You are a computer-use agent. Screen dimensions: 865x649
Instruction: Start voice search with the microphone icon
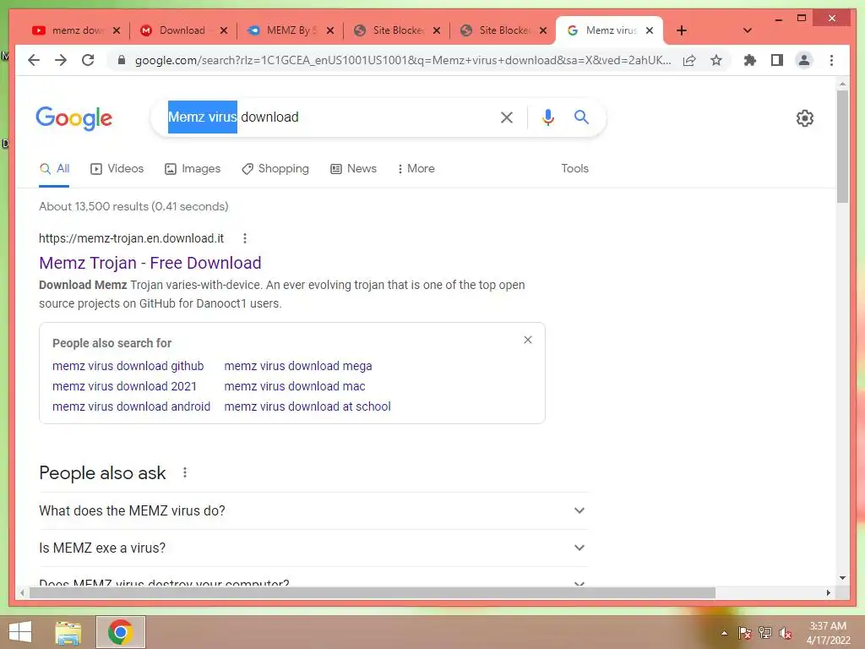(x=547, y=117)
